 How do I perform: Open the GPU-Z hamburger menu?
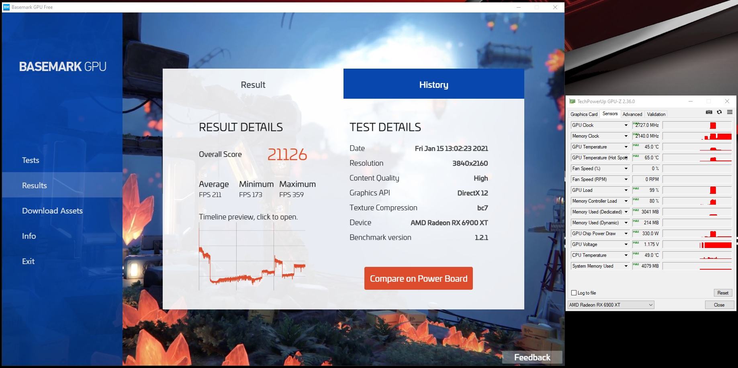point(730,112)
